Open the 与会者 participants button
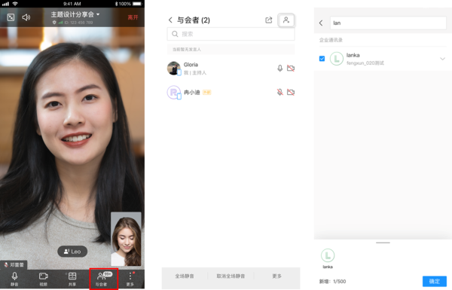Image resolution: width=452 pixels, height=290 pixels. tap(103, 279)
